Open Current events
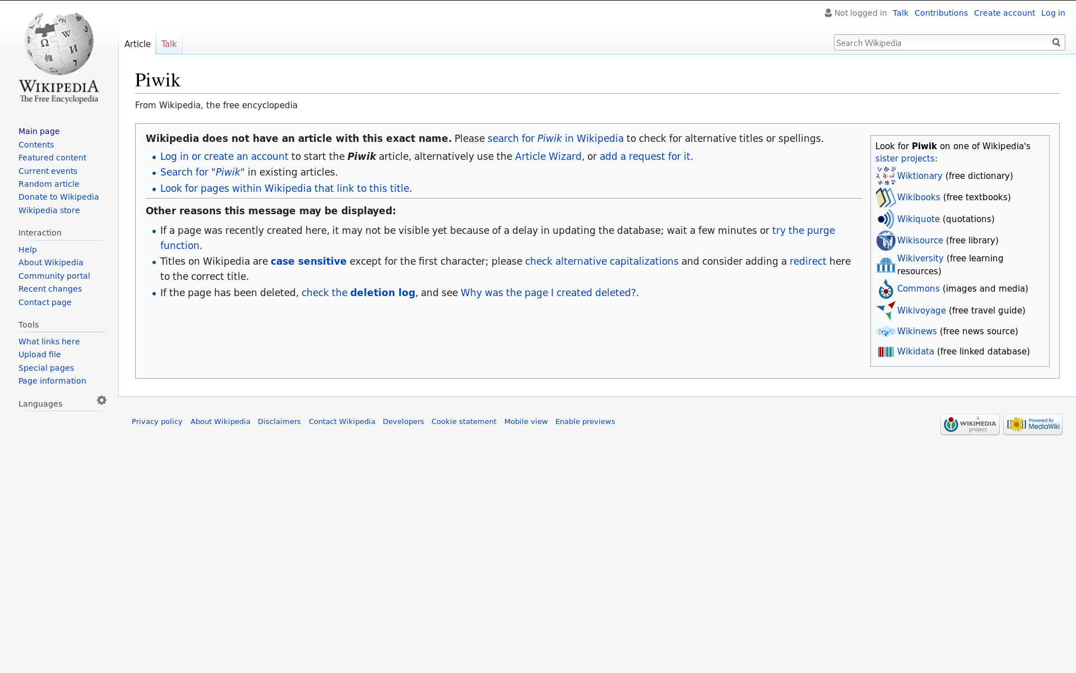Viewport: 1076px width, 673px height. click(x=48, y=171)
